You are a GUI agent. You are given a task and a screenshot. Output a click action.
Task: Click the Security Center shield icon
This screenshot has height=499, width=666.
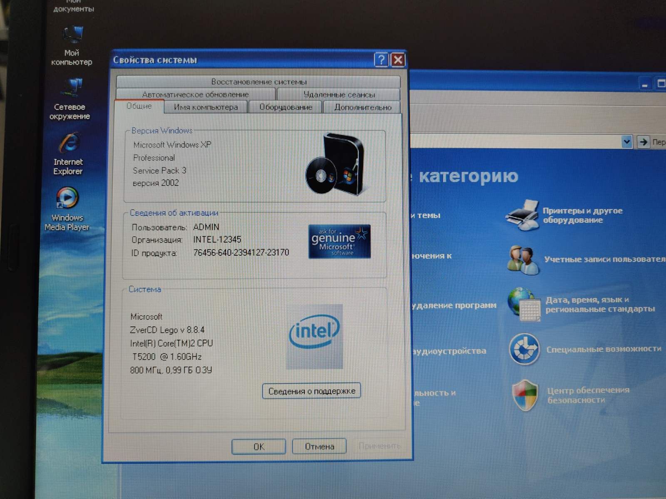click(525, 395)
